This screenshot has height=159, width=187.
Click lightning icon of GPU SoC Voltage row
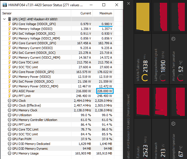[10, 34]
